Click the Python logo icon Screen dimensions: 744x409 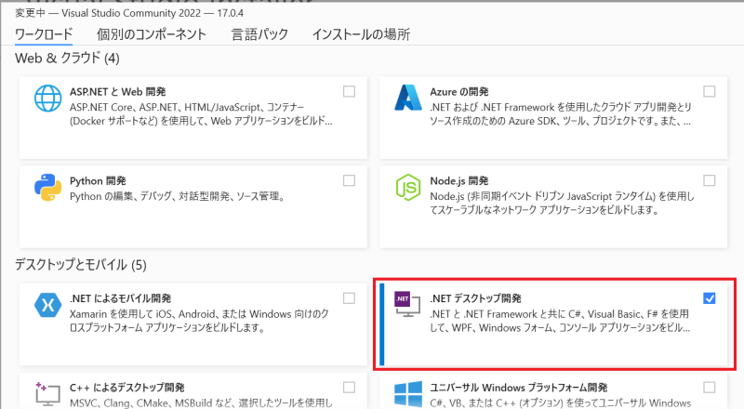(x=48, y=187)
